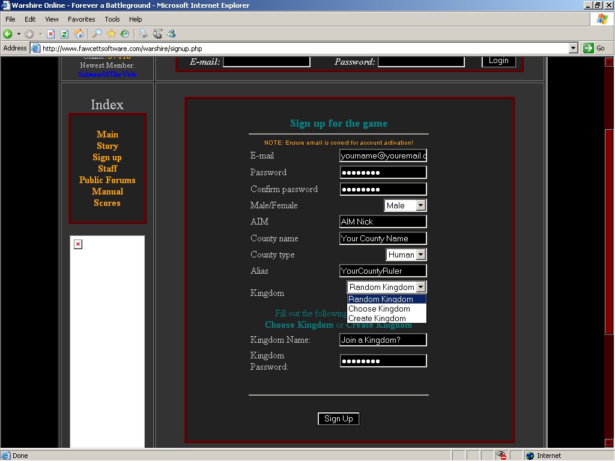Open the Tools menu
Image resolution: width=615 pixels, height=461 pixels.
(x=112, y=19)
